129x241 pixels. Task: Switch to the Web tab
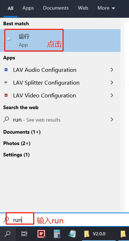[83, 8]
